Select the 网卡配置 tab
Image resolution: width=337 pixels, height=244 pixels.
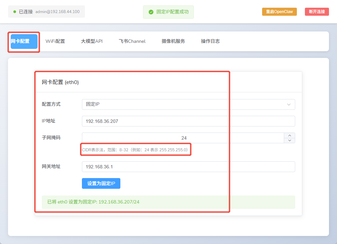[24, 42]
